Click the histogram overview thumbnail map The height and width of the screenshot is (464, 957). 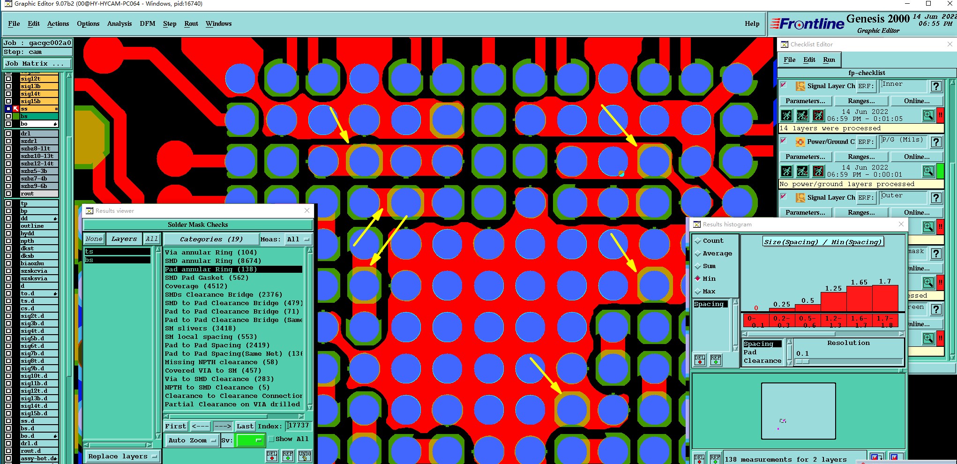(798, 411)
